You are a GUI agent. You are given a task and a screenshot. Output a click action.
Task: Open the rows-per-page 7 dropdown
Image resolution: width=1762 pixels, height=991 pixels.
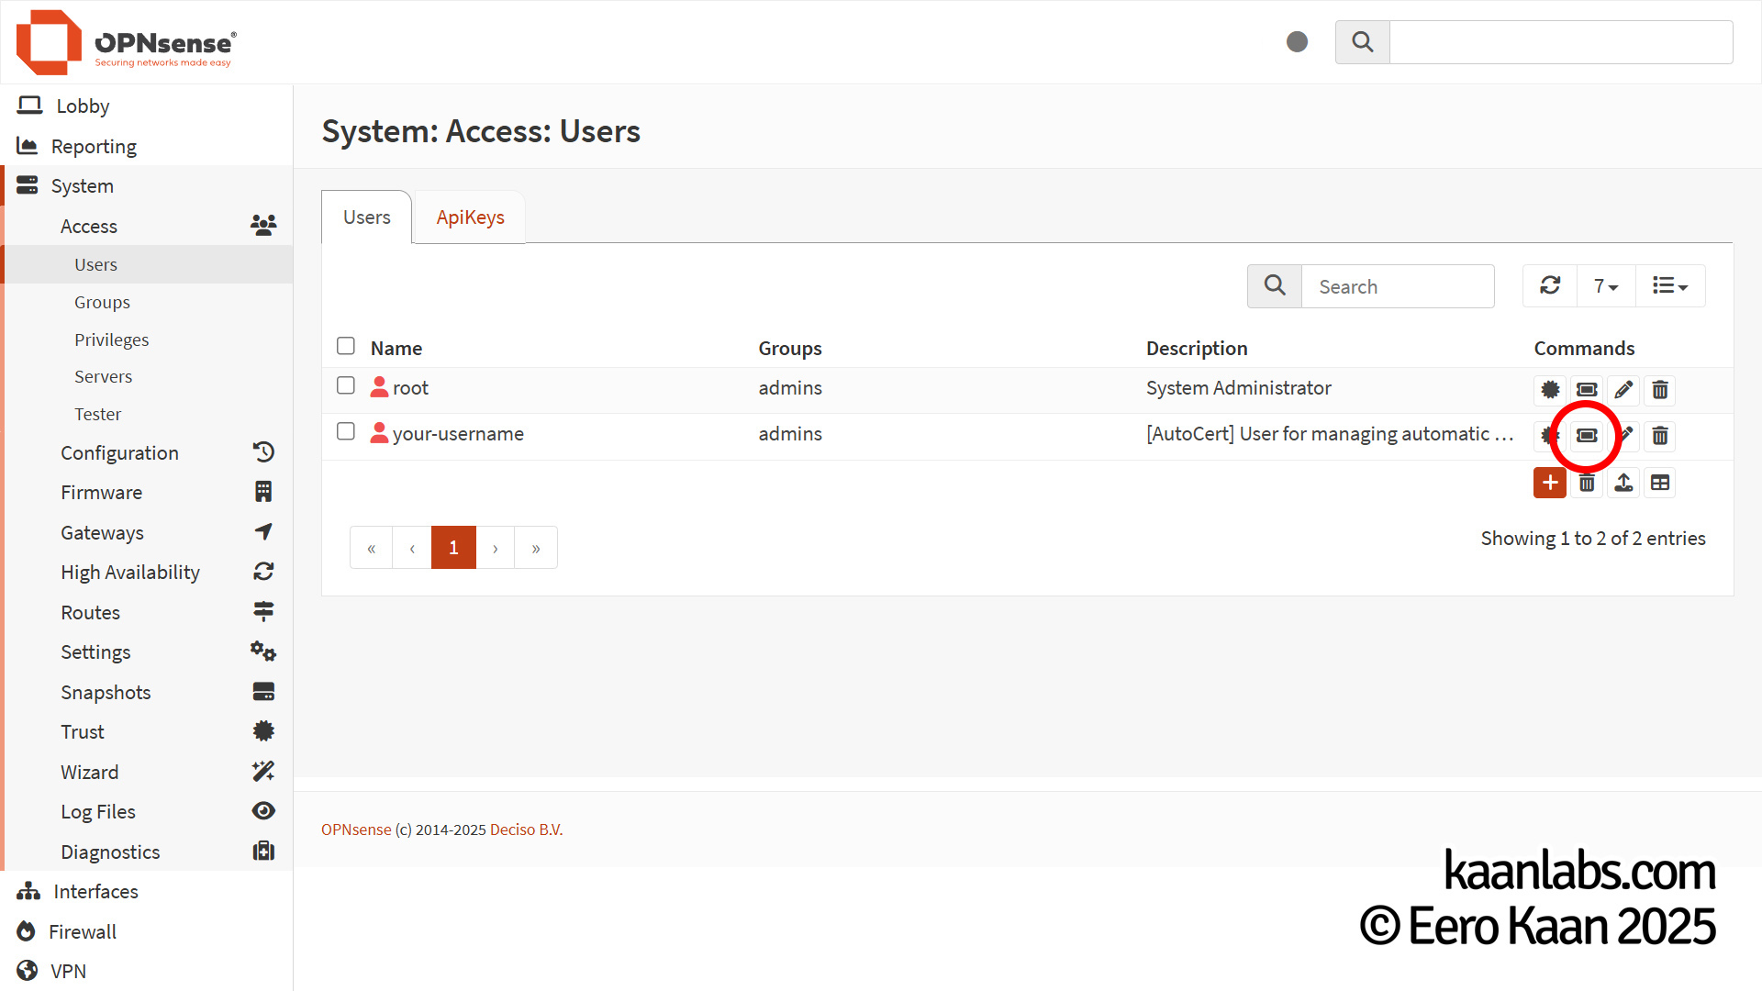(x=1606, y=286)
